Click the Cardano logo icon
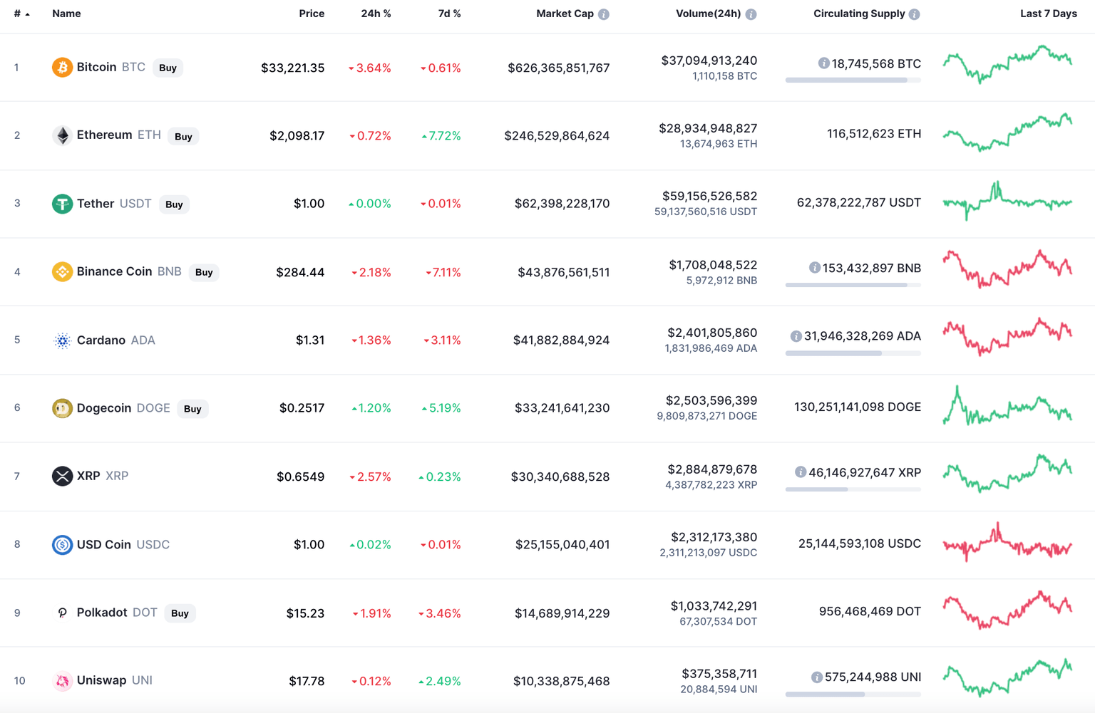 [x=63, y=340]
